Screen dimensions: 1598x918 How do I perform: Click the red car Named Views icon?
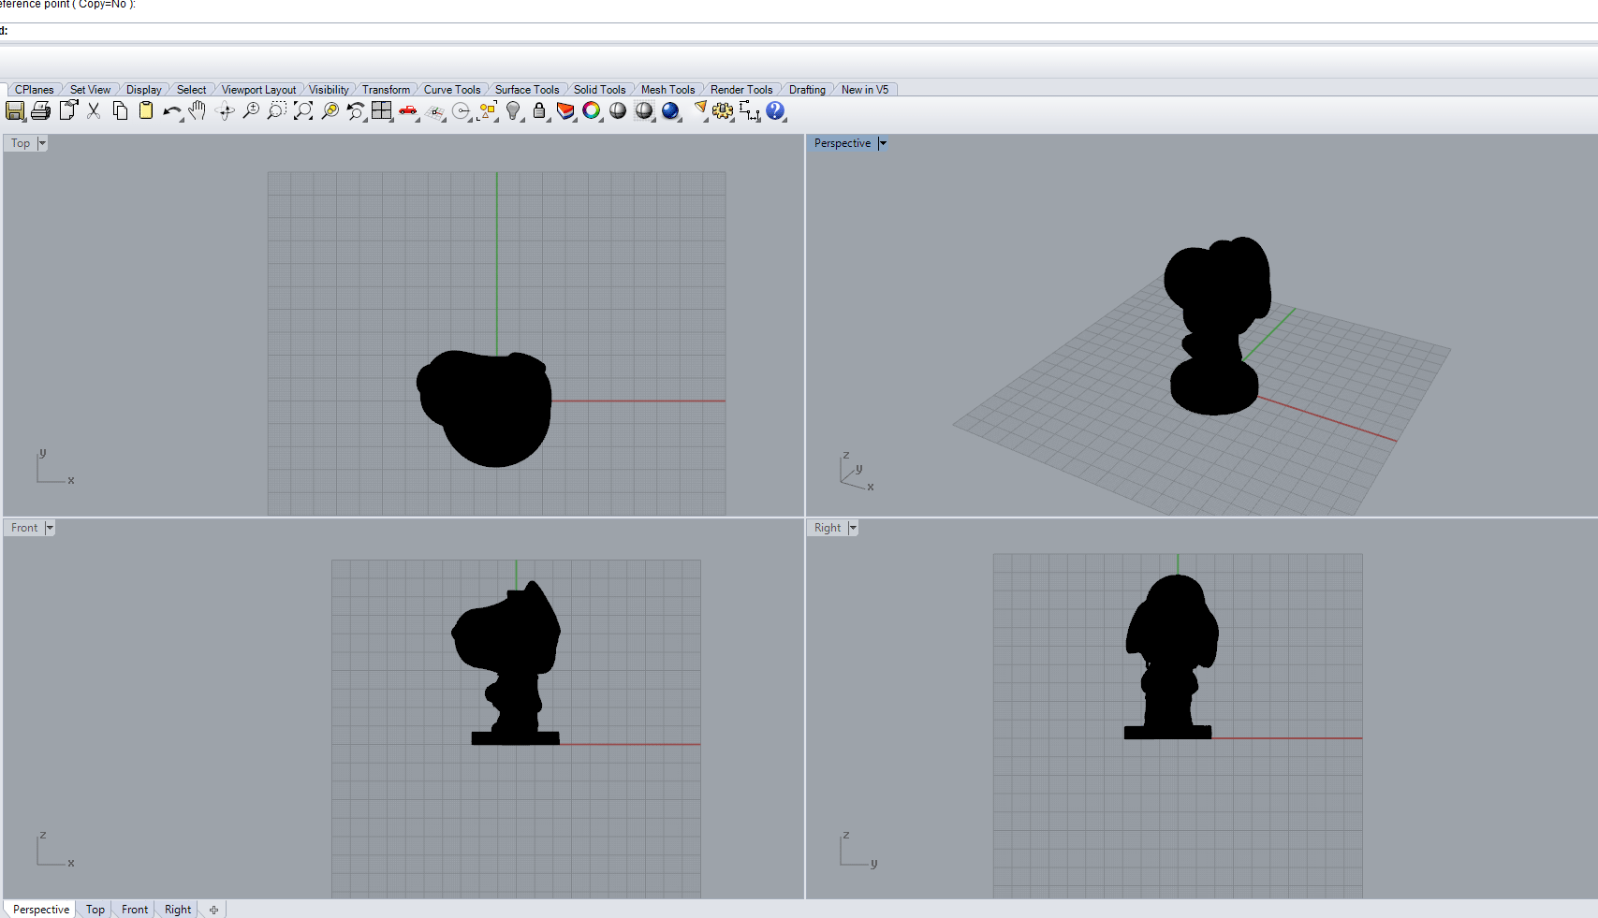[x=408, y=110]
